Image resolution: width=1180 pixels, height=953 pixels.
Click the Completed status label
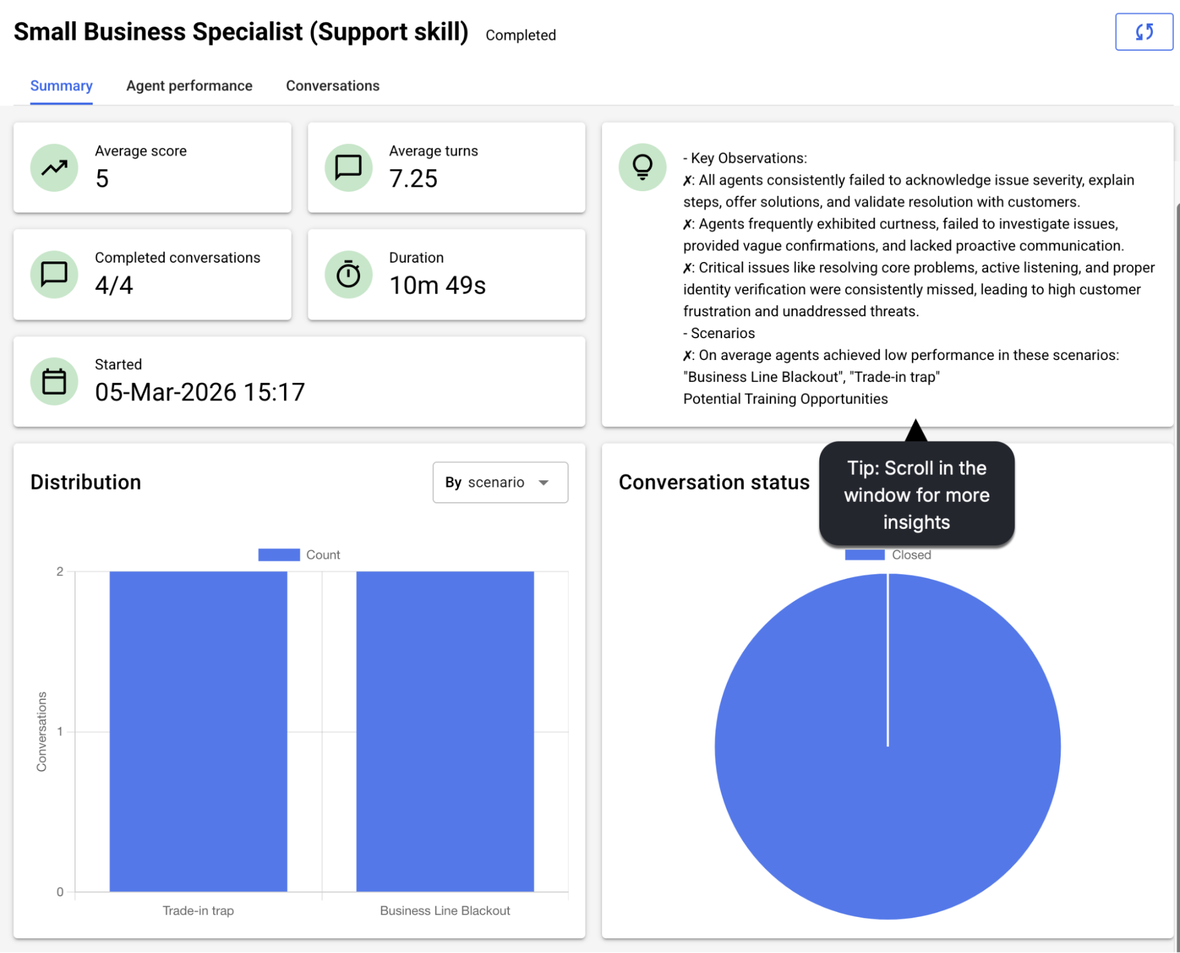coord(520,35)
